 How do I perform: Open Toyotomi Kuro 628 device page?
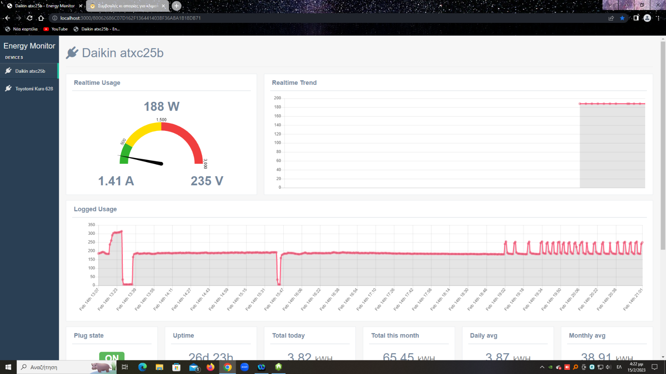pos(29,89)
